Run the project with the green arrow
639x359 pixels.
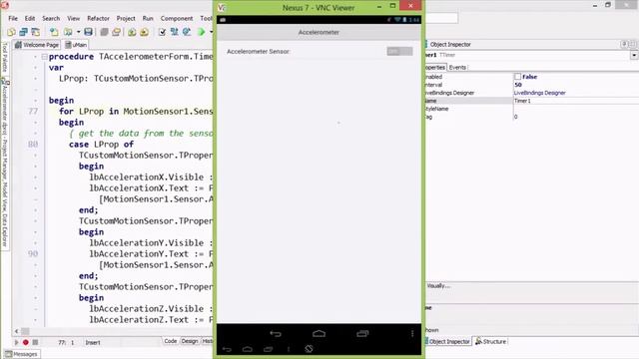click(202, 32)
